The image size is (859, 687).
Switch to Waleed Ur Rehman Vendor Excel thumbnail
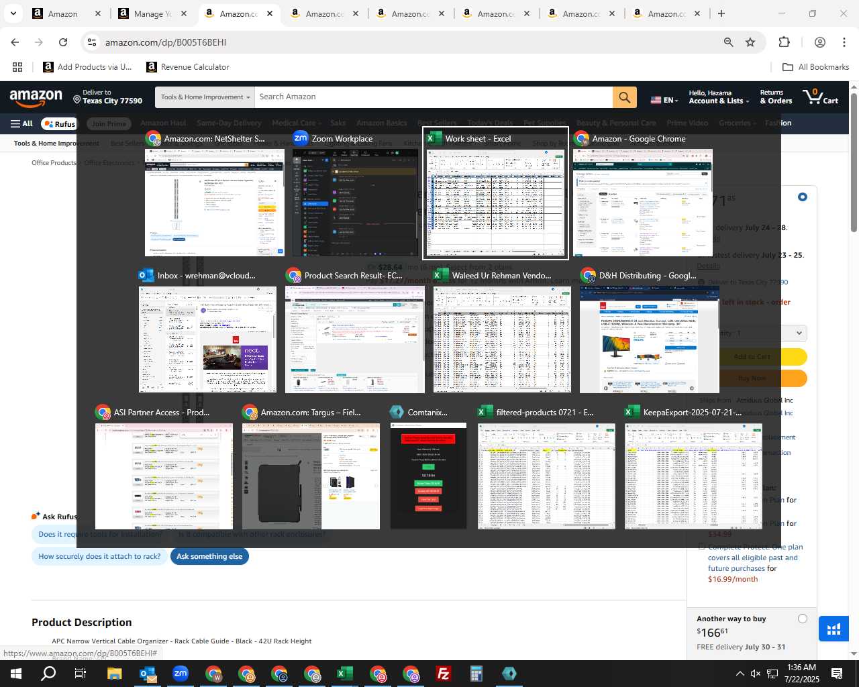(x=502, y=331)
